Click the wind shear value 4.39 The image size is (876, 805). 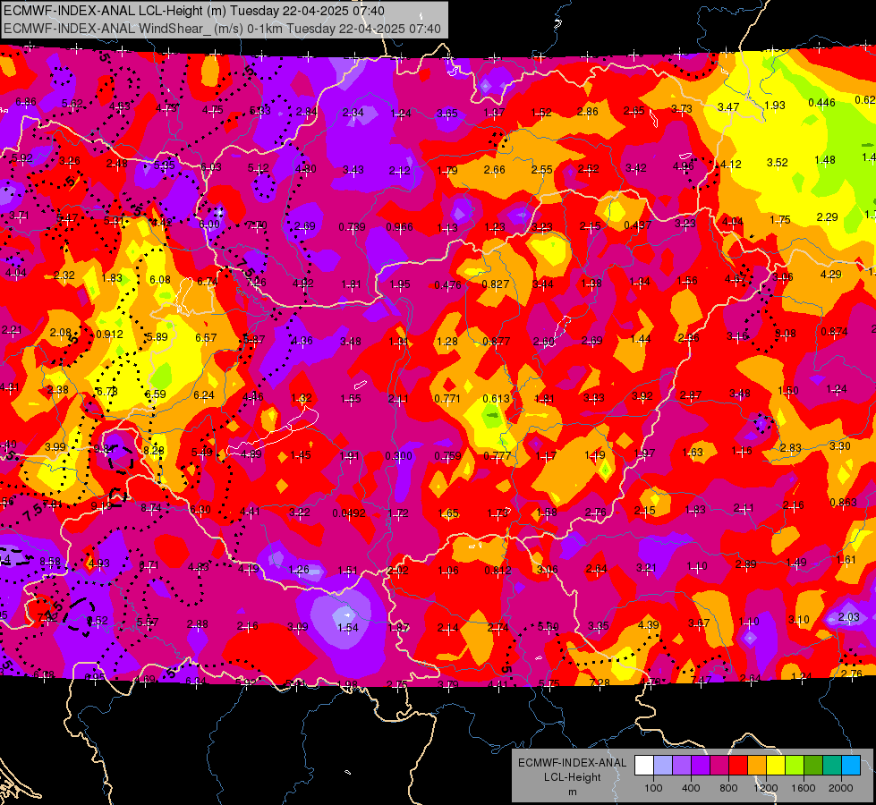pyautogui.click(x=649, y=625)
